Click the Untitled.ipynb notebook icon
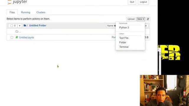Screen dimensions: 189x106 coord(17,37)
